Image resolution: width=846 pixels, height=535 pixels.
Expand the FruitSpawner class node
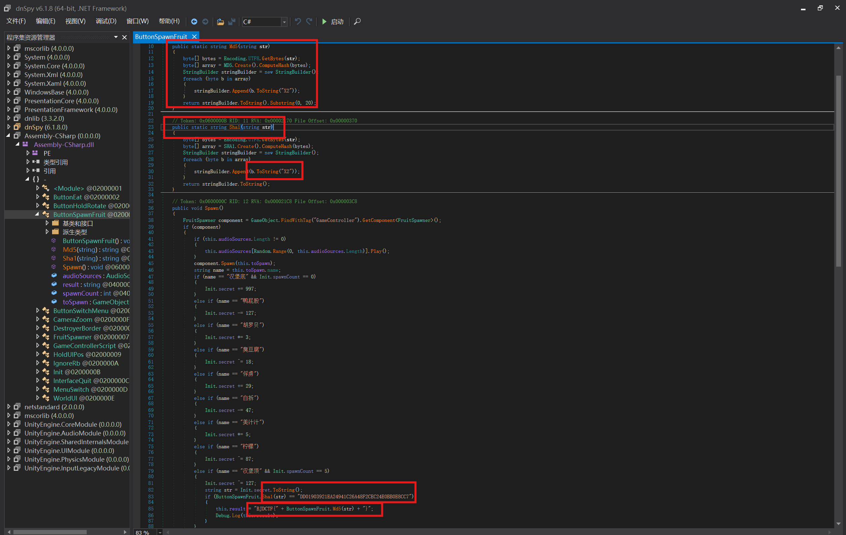tap(37, 337)
